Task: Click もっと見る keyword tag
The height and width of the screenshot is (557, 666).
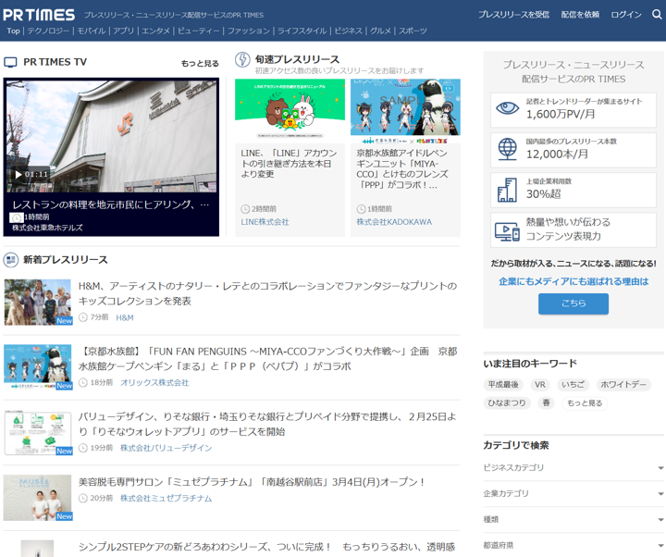Action: tap(585, 402)
